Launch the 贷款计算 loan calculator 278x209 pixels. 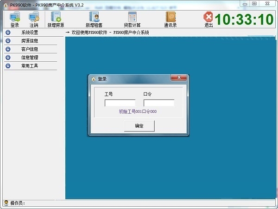click(x=132, y=20)
